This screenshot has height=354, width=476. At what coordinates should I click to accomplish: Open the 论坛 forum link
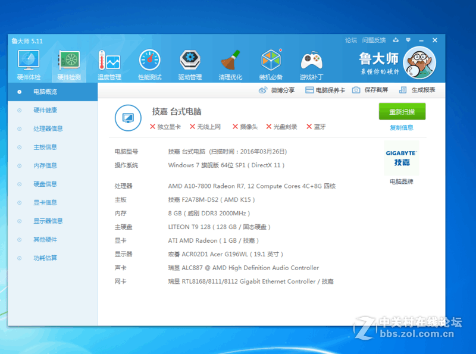pyautogui.click(x=351, y=40)
